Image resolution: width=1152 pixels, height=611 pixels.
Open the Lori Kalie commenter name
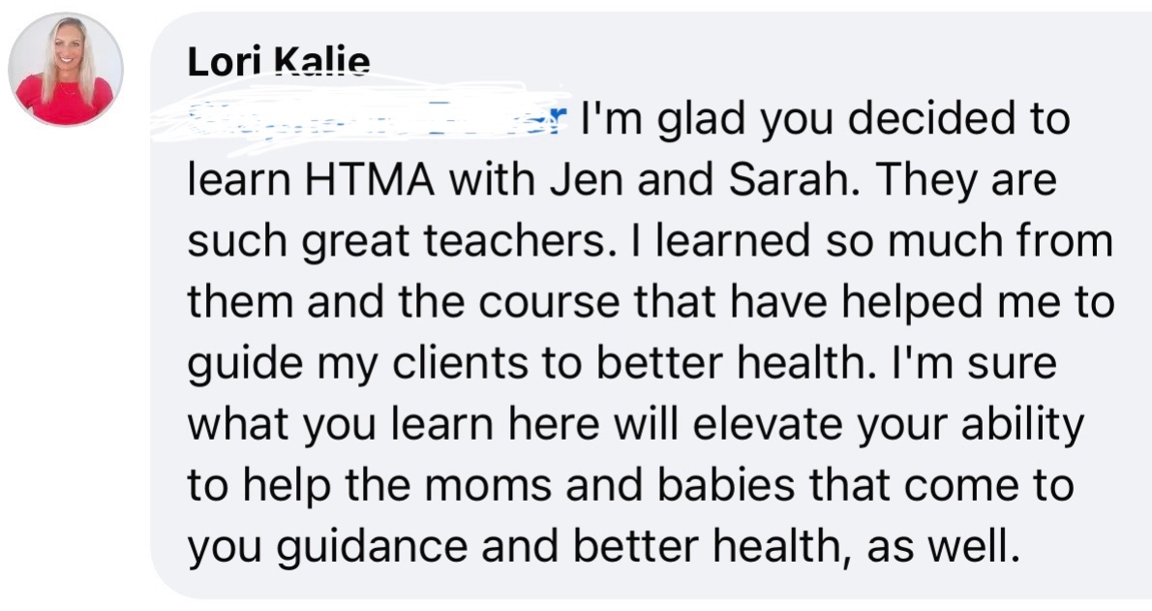pos(278,62)
